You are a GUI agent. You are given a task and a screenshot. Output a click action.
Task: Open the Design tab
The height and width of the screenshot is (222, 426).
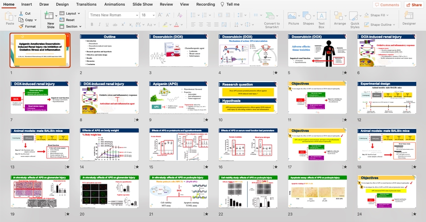(62, 4)
